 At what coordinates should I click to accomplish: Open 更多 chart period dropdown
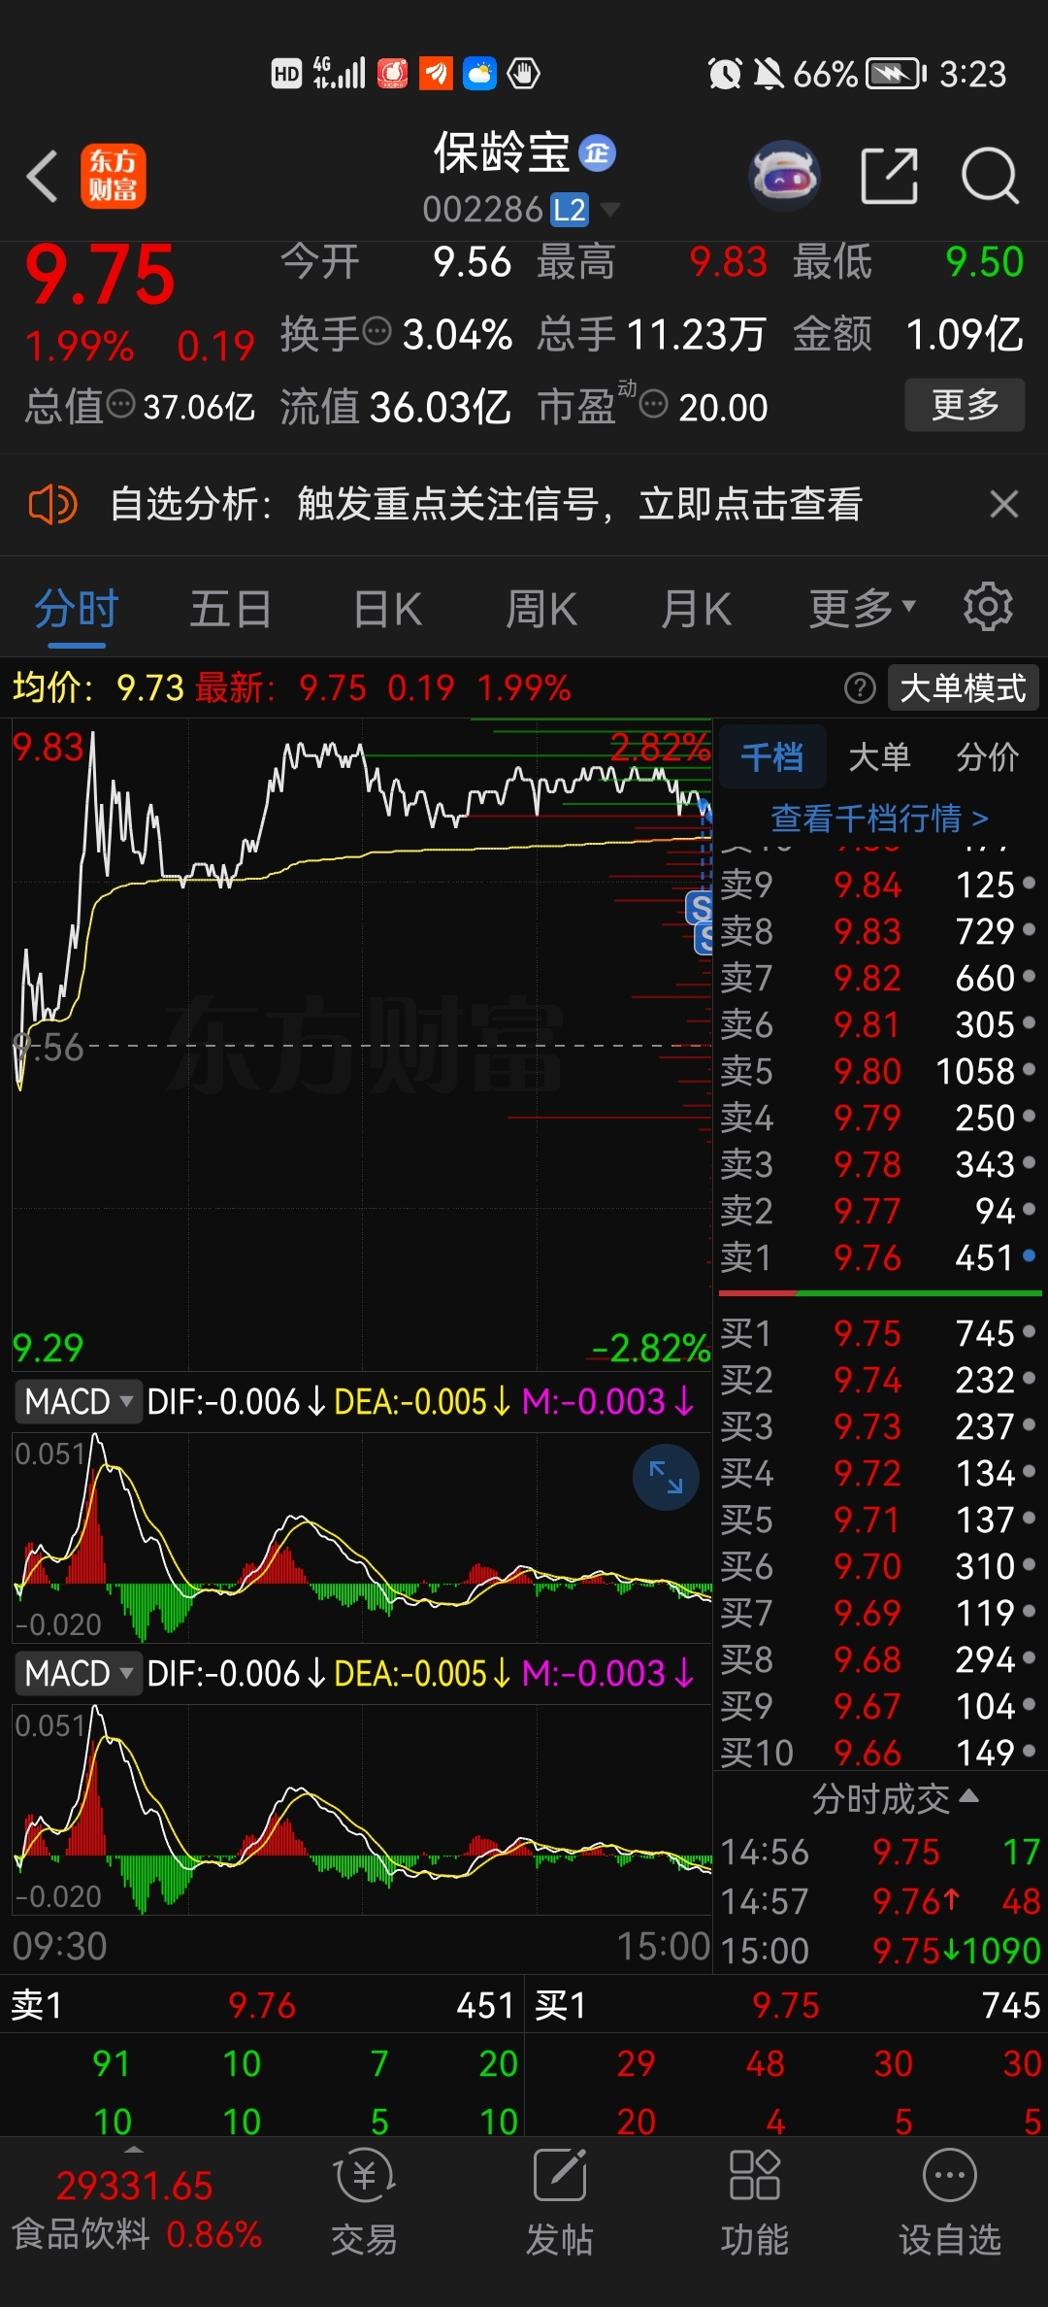(862, 609)
